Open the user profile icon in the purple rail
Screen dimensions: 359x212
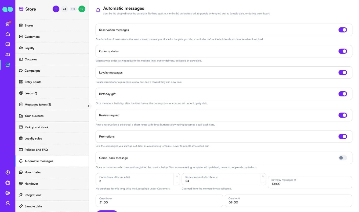click(8, 203)
